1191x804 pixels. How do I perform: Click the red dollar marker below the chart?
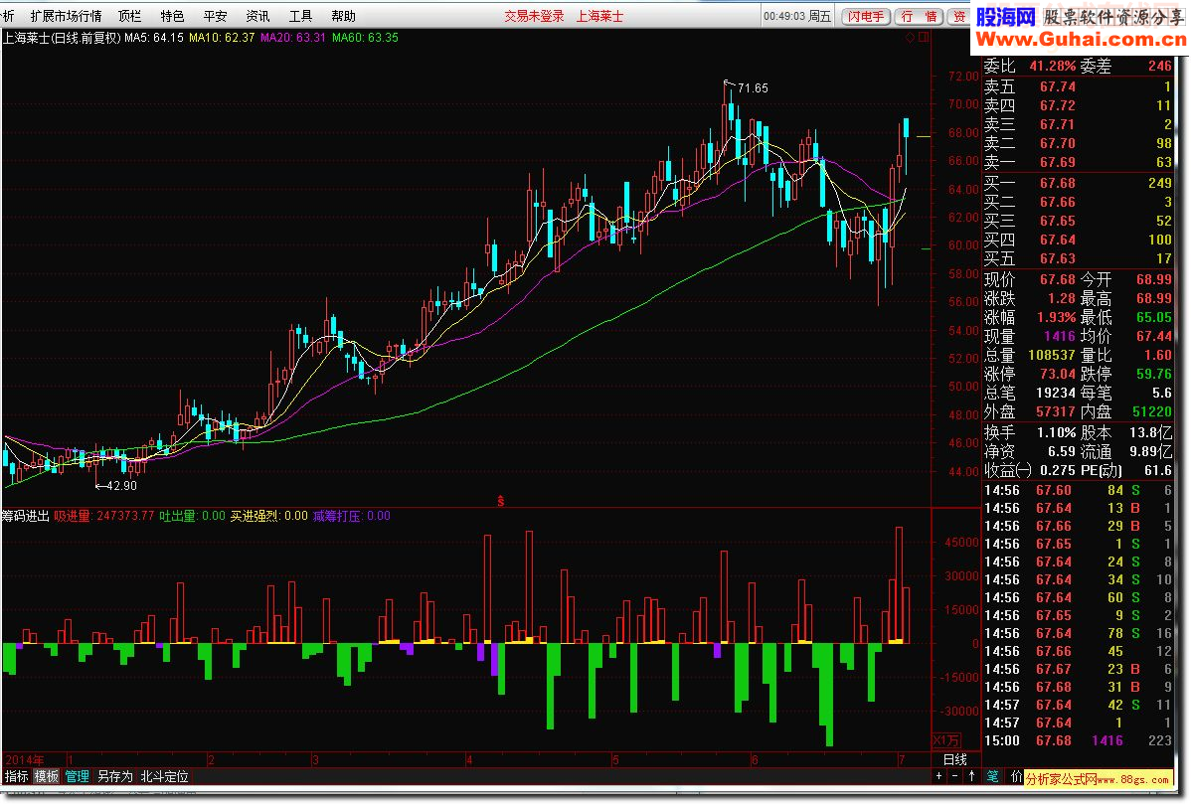[500, 499]
